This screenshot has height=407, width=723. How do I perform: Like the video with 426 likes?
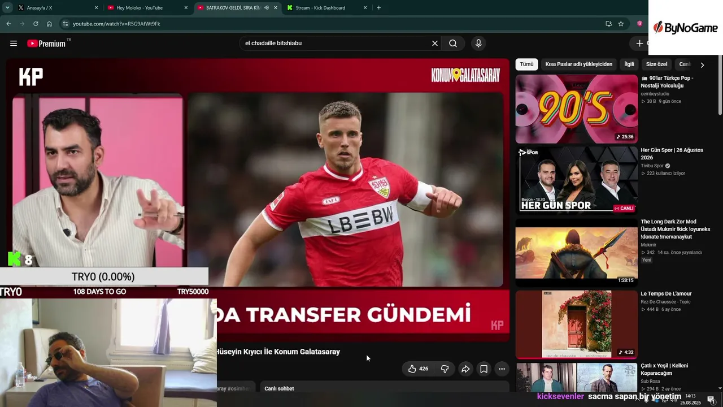[x=419, y=369]
